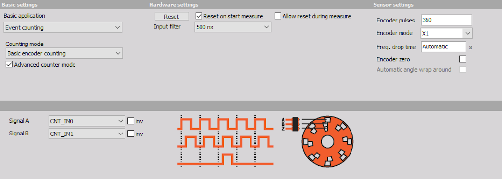Check the Signal B inv checkbox
This screenshot has width=502, height=179.
point(130,134)
